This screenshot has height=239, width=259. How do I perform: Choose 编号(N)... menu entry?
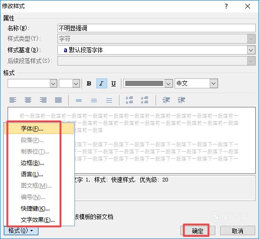[x=39, y=197]
